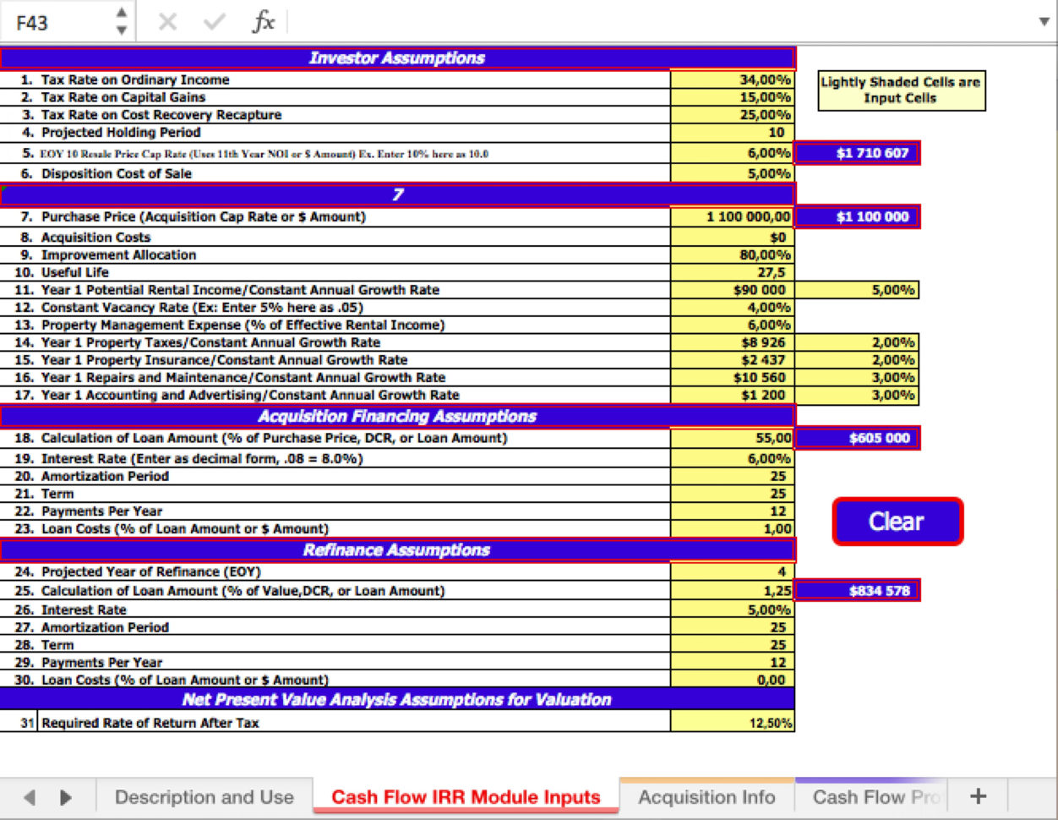
Task: Click the Tax Rate on Ordinary Income cell
Action: tap(732, 79)
